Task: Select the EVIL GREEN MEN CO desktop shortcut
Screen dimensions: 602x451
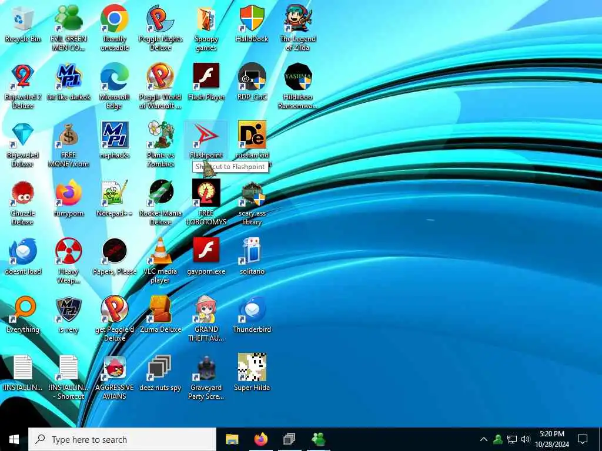Action: (x=68, y=28)
